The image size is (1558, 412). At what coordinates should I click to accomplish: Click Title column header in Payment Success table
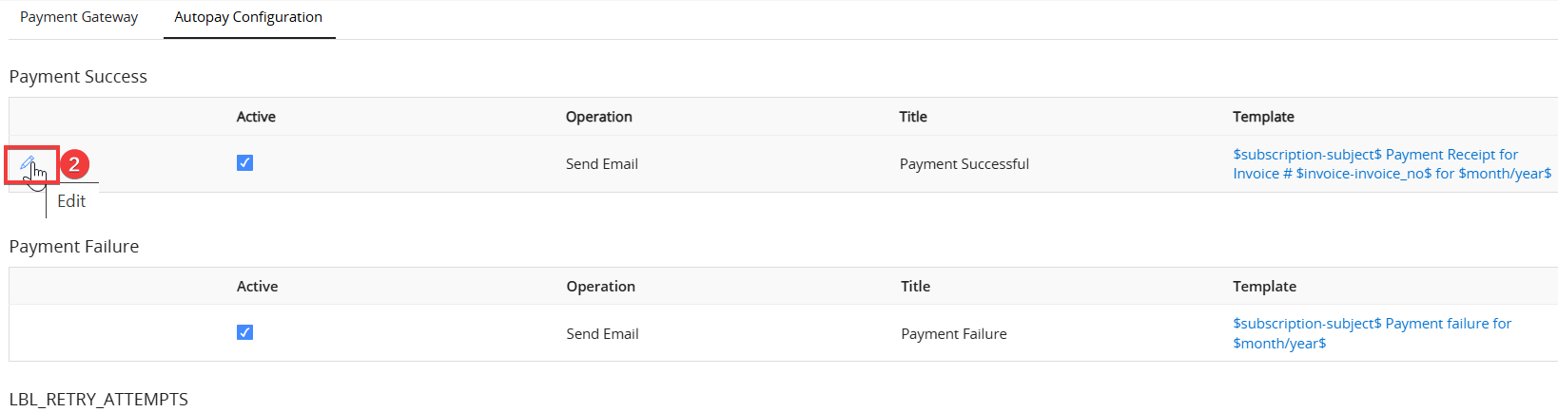(x=913, y=117)
